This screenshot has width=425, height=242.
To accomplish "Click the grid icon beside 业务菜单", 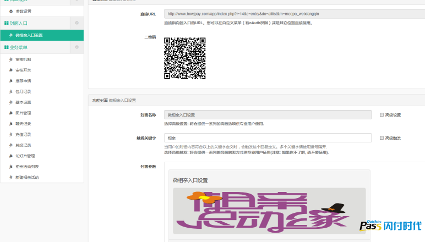I will click(x=6, y=47).
